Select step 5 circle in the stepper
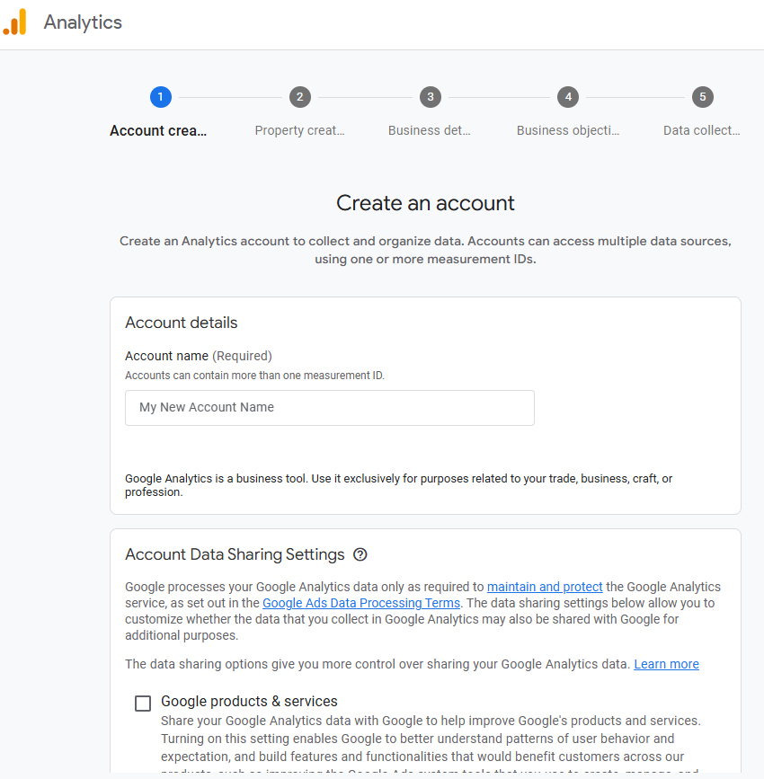Viewport: 764px width, 779px height. (x=702, y=97)
